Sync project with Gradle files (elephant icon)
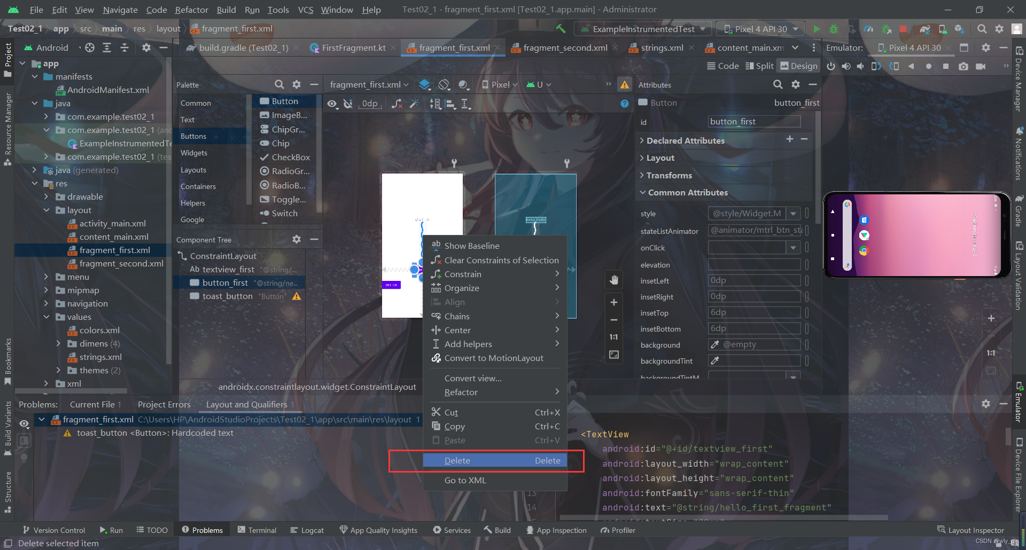 925,29
